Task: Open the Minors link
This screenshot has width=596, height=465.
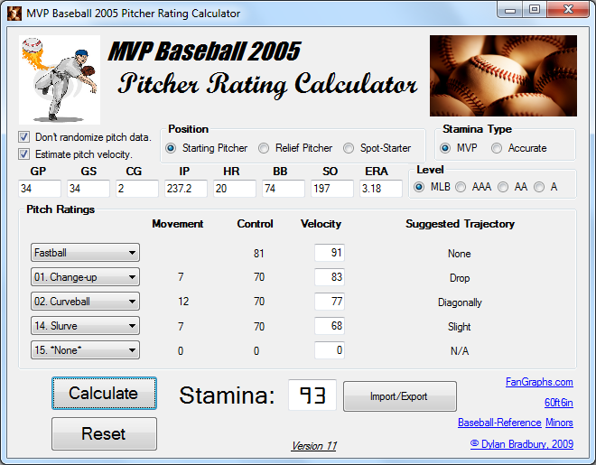Action: 560,423
